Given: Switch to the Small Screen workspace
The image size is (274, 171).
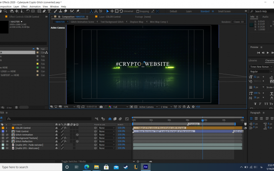Looking at the screenshot, I should point(224,12).
